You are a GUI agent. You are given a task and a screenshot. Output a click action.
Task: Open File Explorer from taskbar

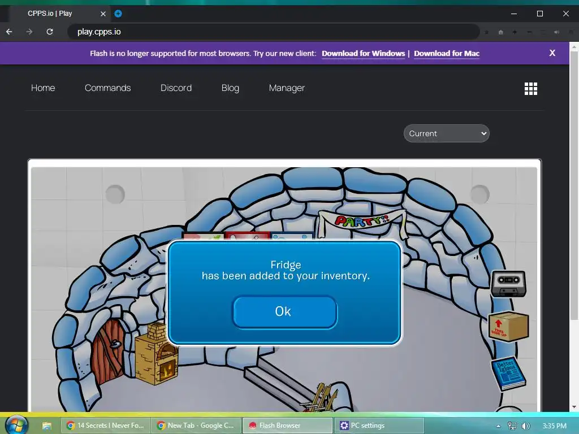coord(46,426)
